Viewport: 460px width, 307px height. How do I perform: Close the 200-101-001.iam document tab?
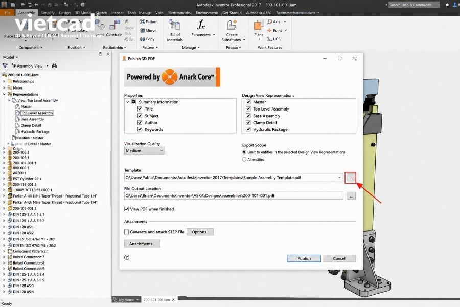pos(173,300)
